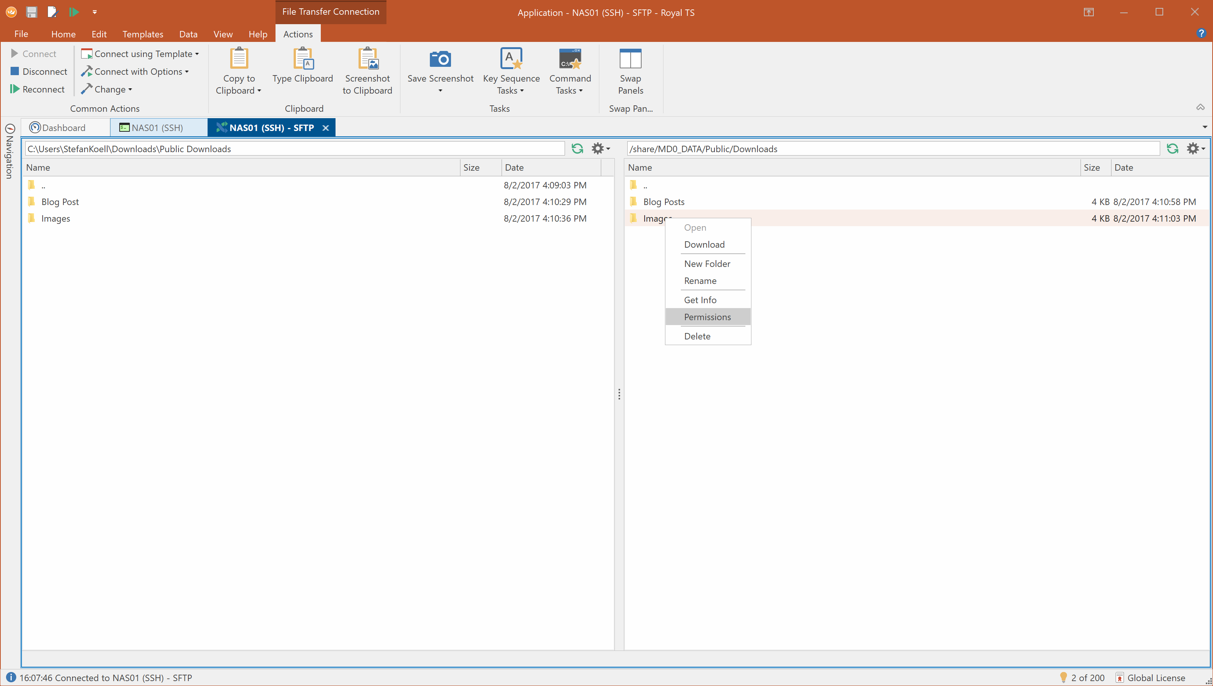Screen dimensions: 1213x686
Task: Click the File Transfer Connection contextual tab
Action: pos(331,12)
